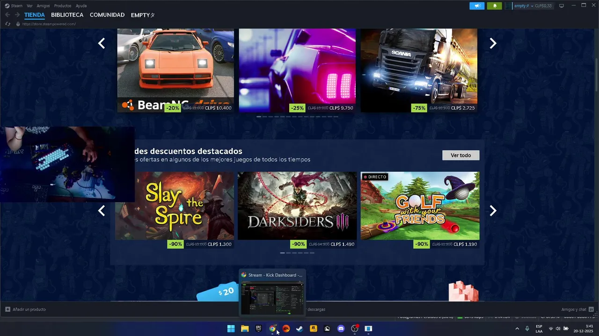Open the Steam menu in the title bar

click(x=14, y=6)
